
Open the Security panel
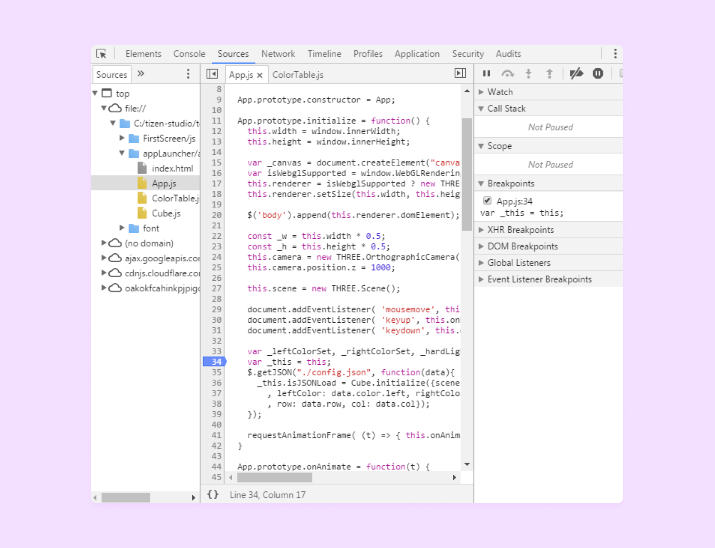pyautogui.click(x=468, y=54)
